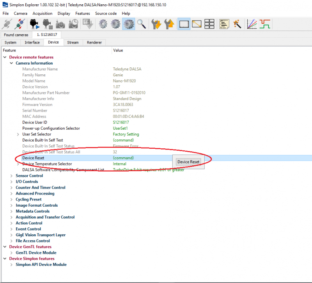Click the red-green signal waveform icon
The height and width of the screenshot is (283, 312).
click(x=265, y=24)
